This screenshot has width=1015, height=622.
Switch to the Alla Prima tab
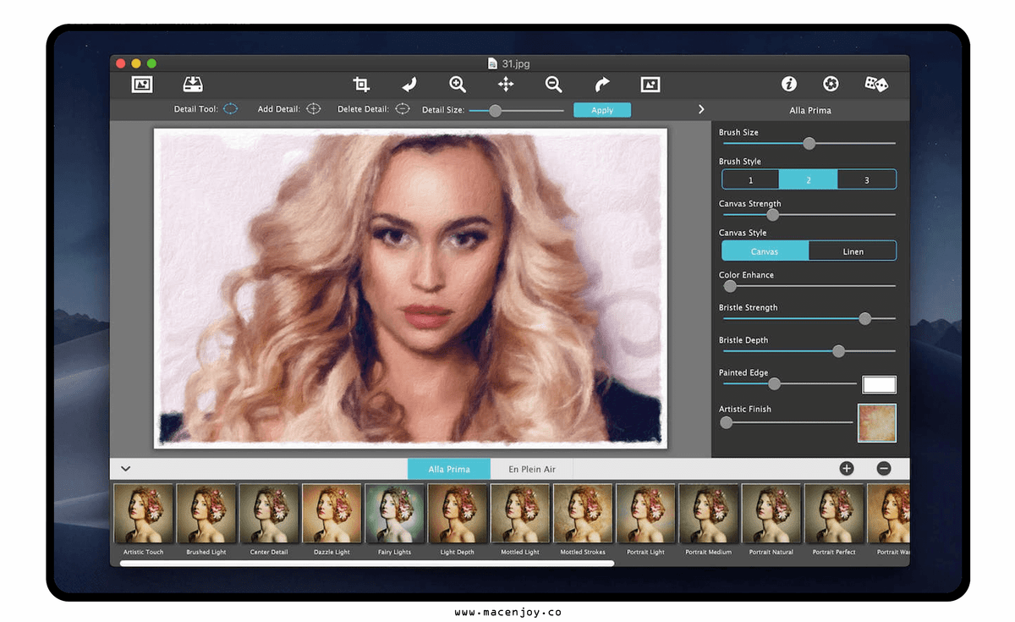click(449, 469)
